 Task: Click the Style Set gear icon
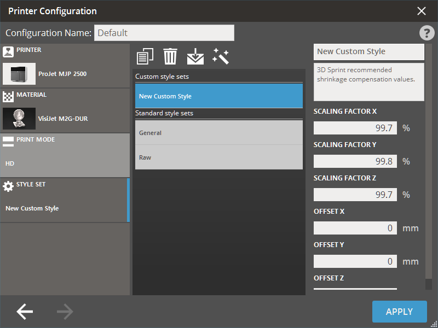click(x=8, y=186)
